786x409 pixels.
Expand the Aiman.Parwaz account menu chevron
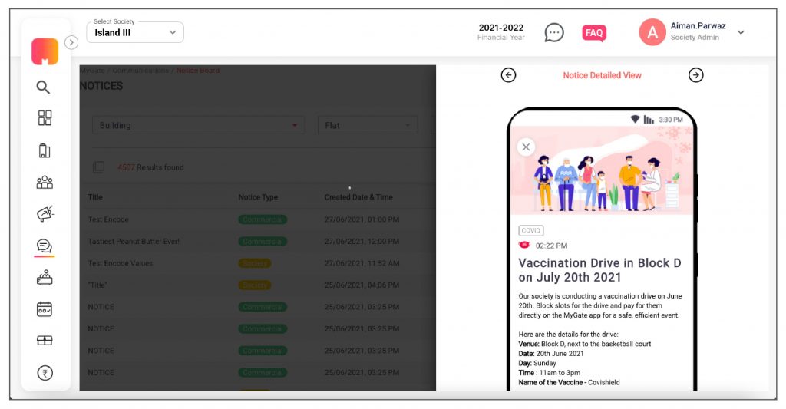point(741,32)
